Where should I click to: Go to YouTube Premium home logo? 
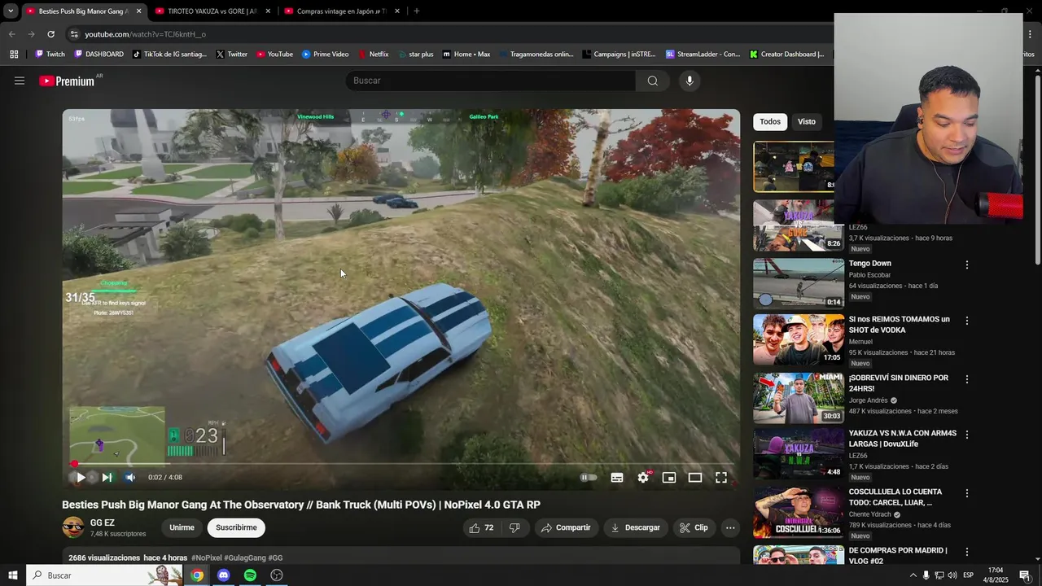pyautogui.click(x=67, y=81)
